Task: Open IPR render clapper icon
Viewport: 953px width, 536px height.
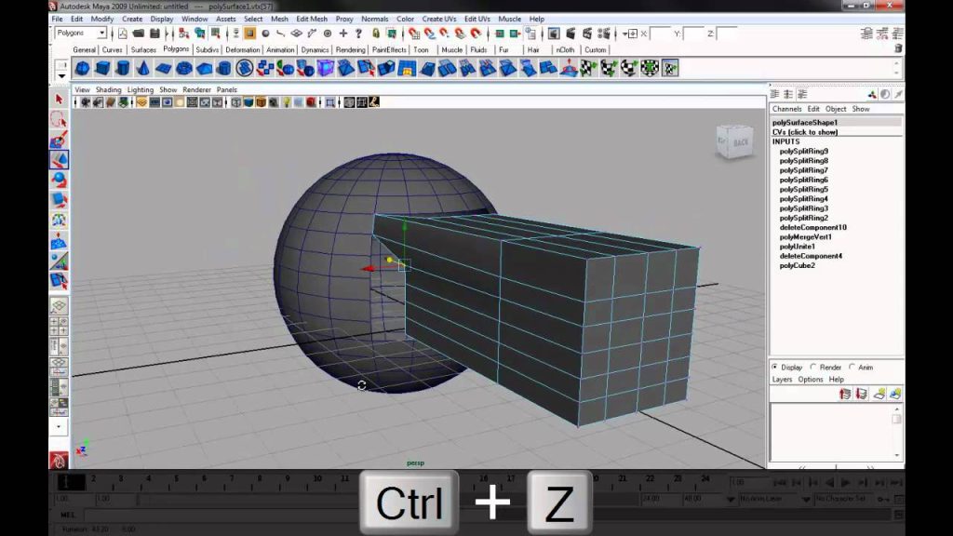Action: (587, 34)
